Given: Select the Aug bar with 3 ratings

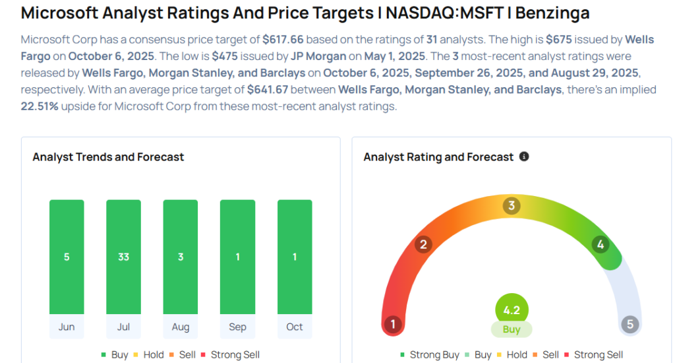Looking at the screenshot, I should (181, 257).
